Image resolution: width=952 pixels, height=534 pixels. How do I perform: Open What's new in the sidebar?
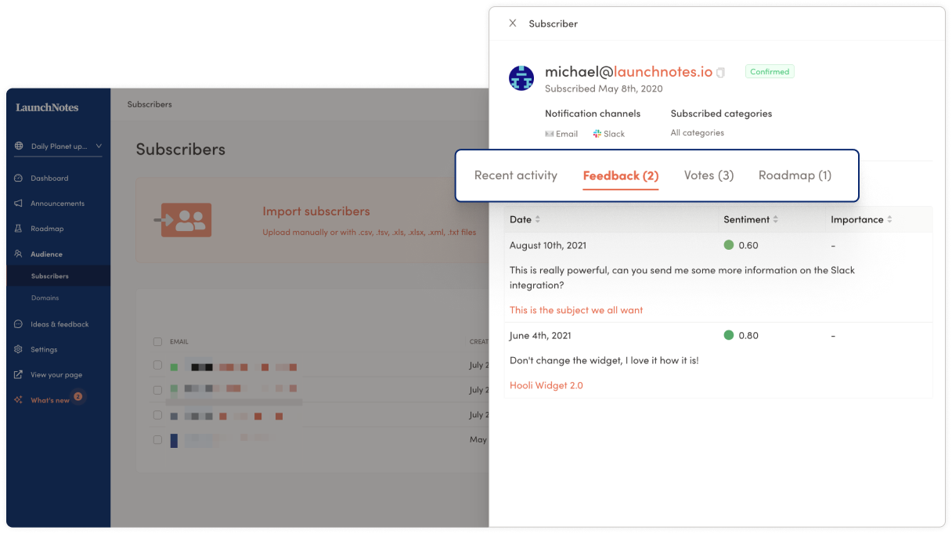coord(50,400)
